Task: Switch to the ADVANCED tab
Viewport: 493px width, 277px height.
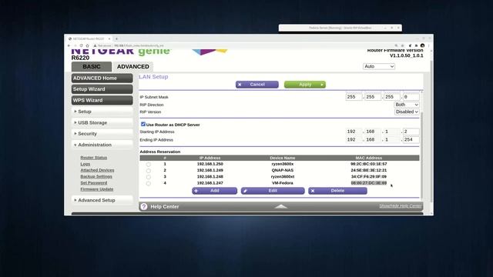Action: point(133,67)
